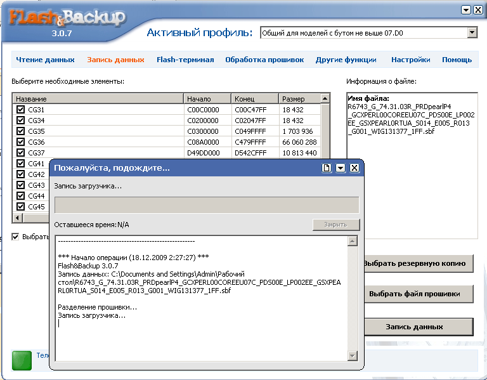Click the 'Запись загрузчика...' status label above the progress bar
Image resolution: width=487 pixels, height=380 pixels.
click(88, 186)
